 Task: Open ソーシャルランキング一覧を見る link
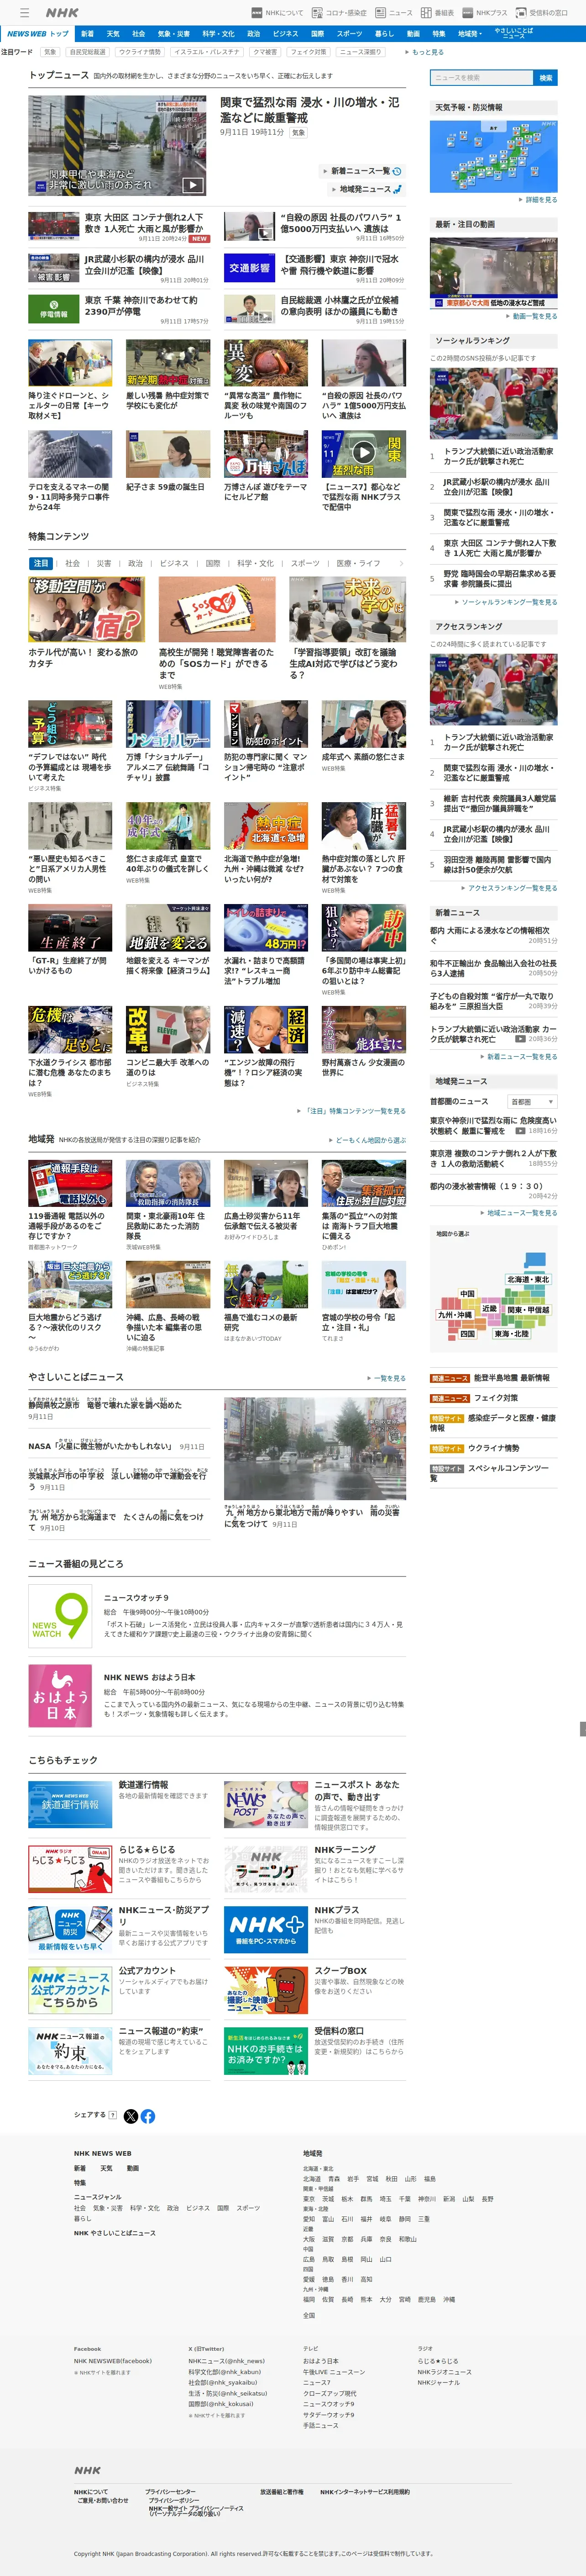tap(507, 602)
